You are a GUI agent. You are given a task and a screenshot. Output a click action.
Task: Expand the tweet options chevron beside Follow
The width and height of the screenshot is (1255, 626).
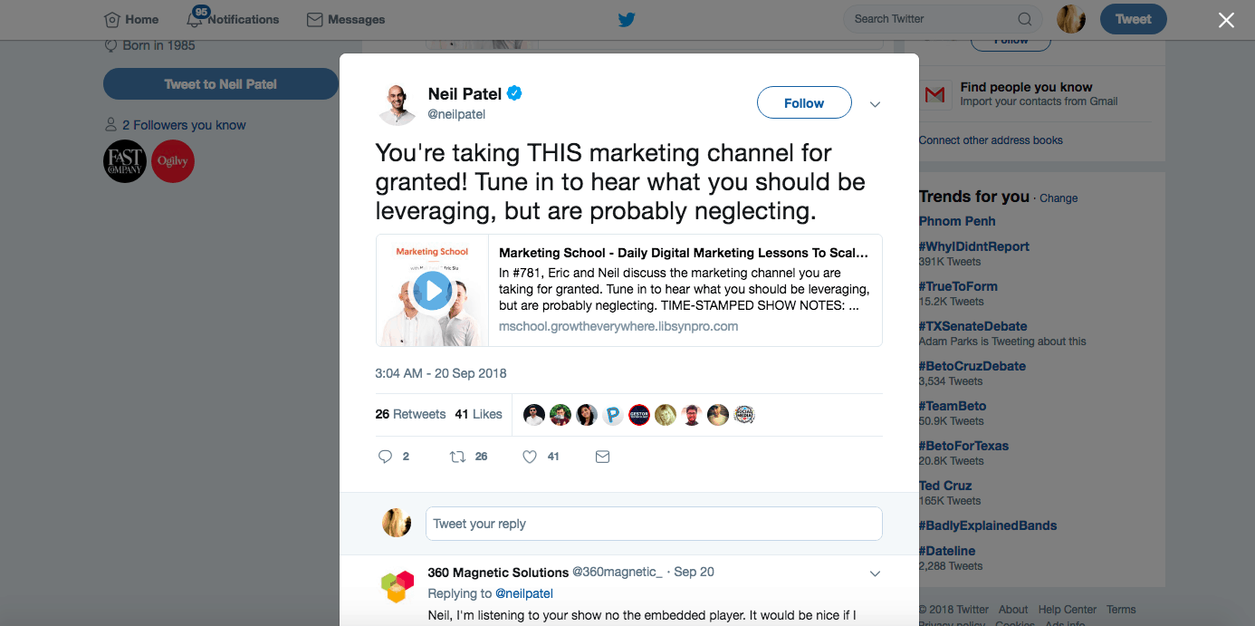pos(875,104)
